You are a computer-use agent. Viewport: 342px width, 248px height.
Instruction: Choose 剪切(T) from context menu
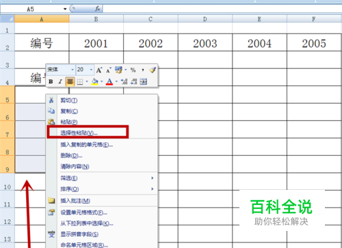102,100
